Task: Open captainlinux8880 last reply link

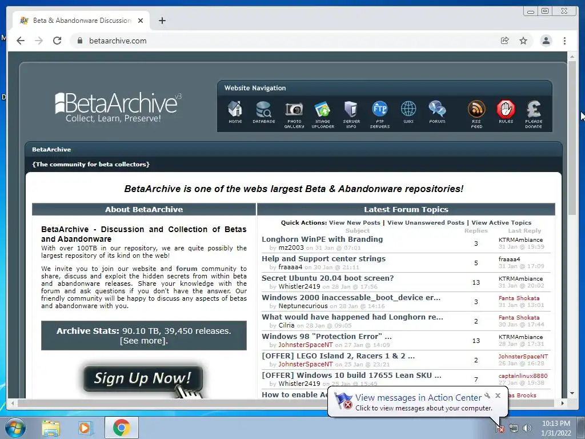Action: [x=523, y=376]
